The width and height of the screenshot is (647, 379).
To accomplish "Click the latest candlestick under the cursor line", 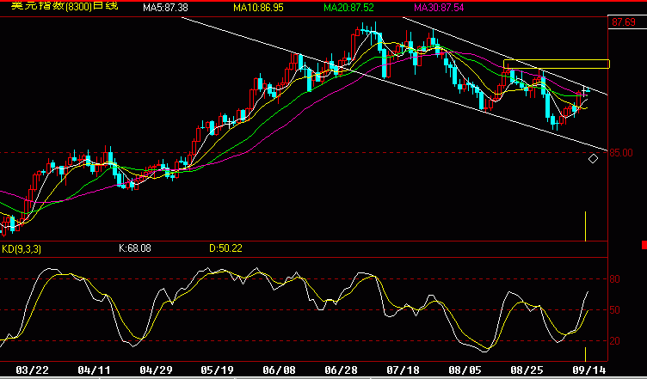I will 586,90.
